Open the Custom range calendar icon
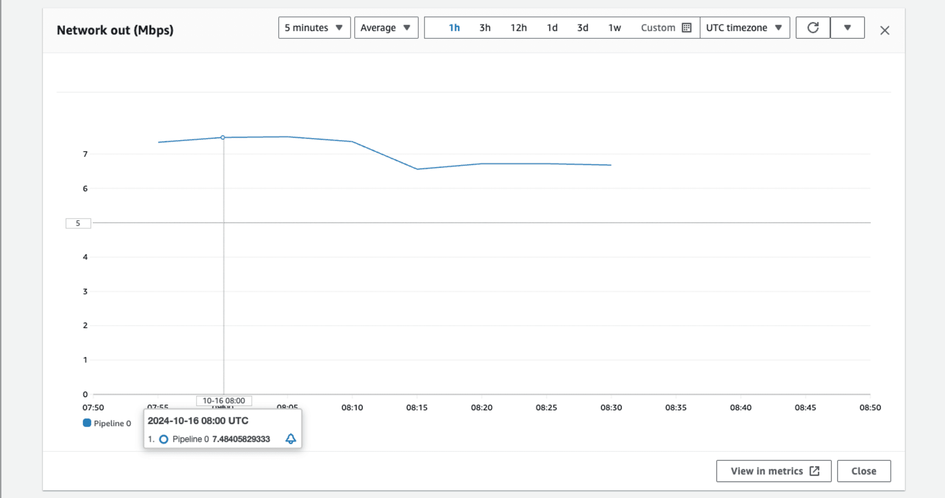Image resolution: width=945 pixels, height=498 pixels. pos(687,28)
